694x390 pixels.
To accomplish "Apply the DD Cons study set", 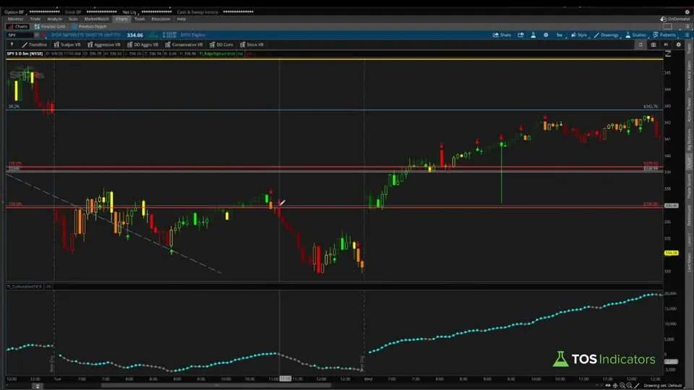I will tap(221, 45).
